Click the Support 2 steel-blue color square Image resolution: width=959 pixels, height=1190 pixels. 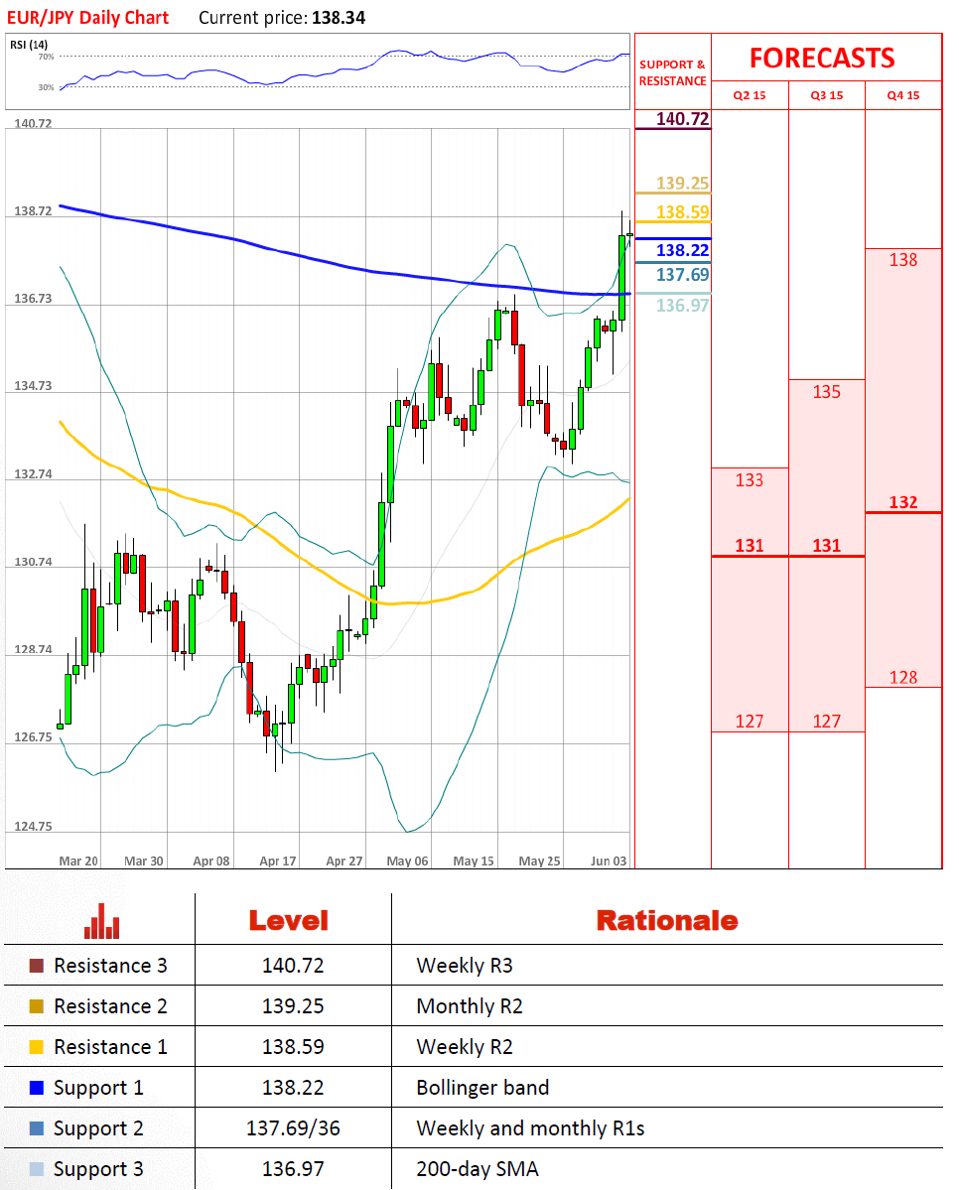(36, 1128)
